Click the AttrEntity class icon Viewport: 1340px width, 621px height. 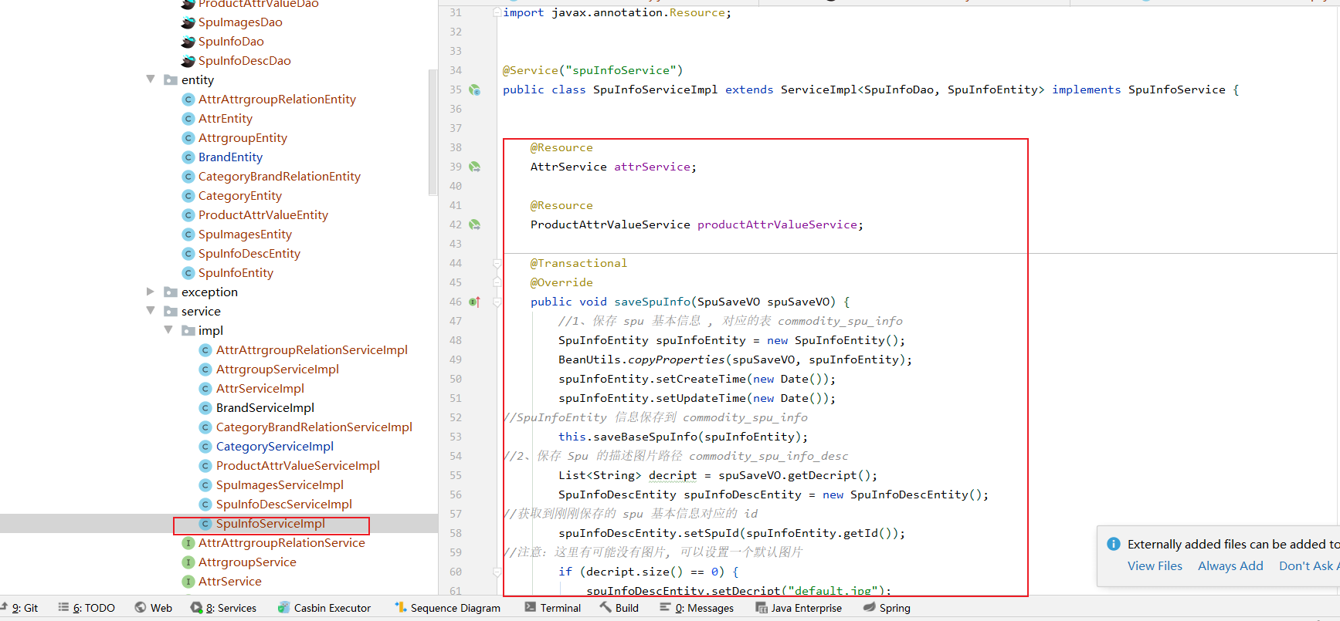[x=188, y=119]
